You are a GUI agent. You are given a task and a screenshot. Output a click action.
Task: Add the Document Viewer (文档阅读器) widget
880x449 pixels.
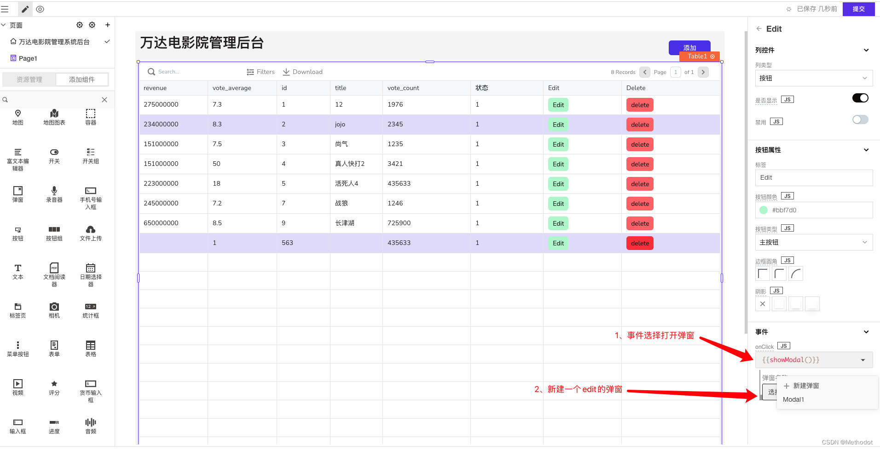point(54,275)
